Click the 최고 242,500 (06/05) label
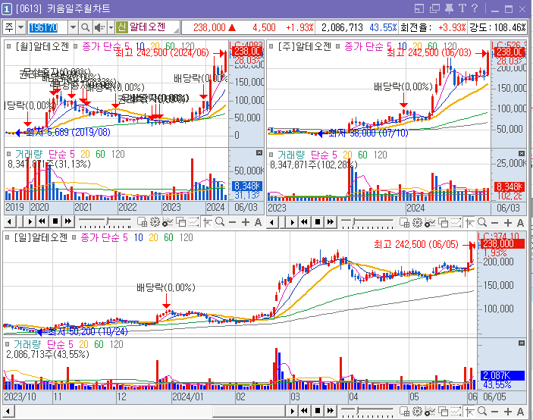Image resolution: width=533 pixels, height=420 pixels. (416, 244)
